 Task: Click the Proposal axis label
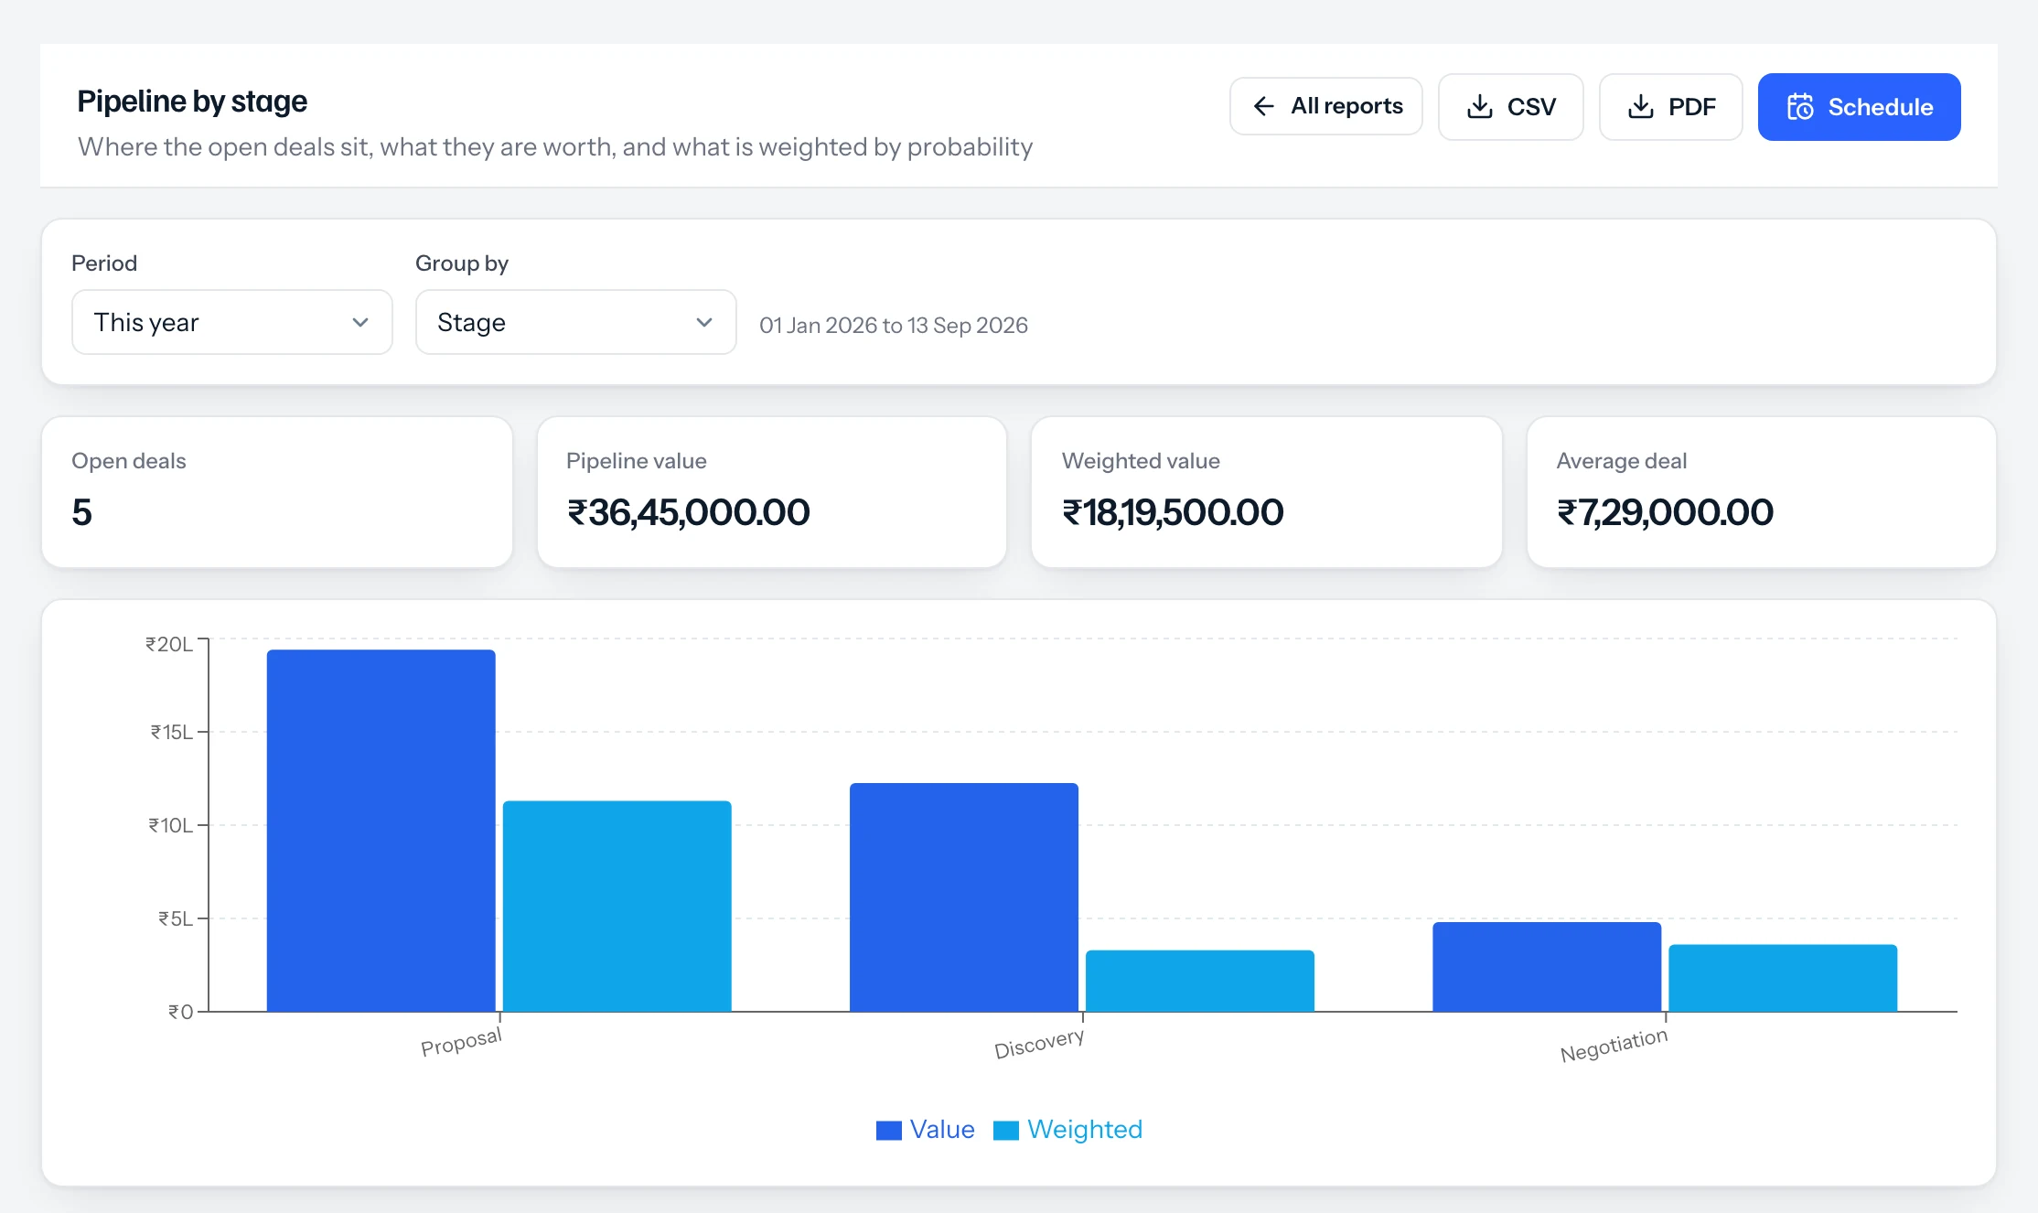coord(461,1042)
